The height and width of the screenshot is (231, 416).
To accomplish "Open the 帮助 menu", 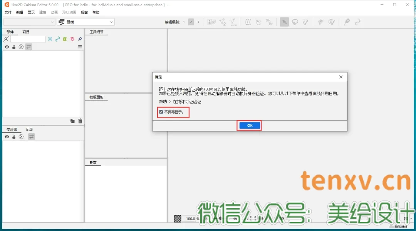I will (x=96, y=12).
